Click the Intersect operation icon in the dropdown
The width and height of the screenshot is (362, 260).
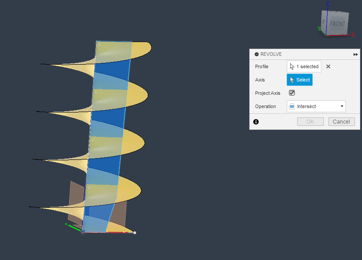pyautogui.click(x=292, y=106)
